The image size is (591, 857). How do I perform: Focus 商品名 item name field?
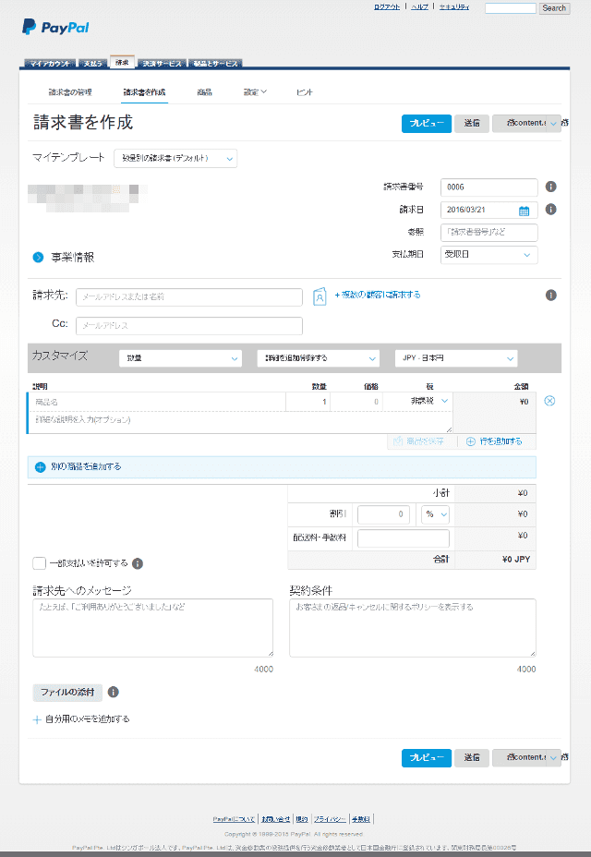(157, 401)
